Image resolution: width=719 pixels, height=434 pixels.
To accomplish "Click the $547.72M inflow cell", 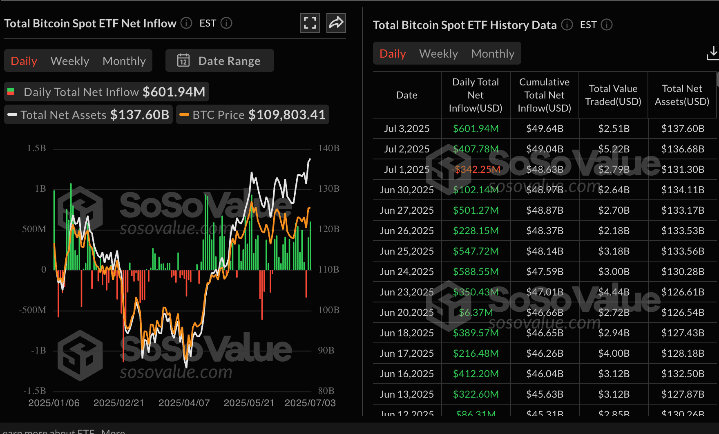I will (476, 251).
